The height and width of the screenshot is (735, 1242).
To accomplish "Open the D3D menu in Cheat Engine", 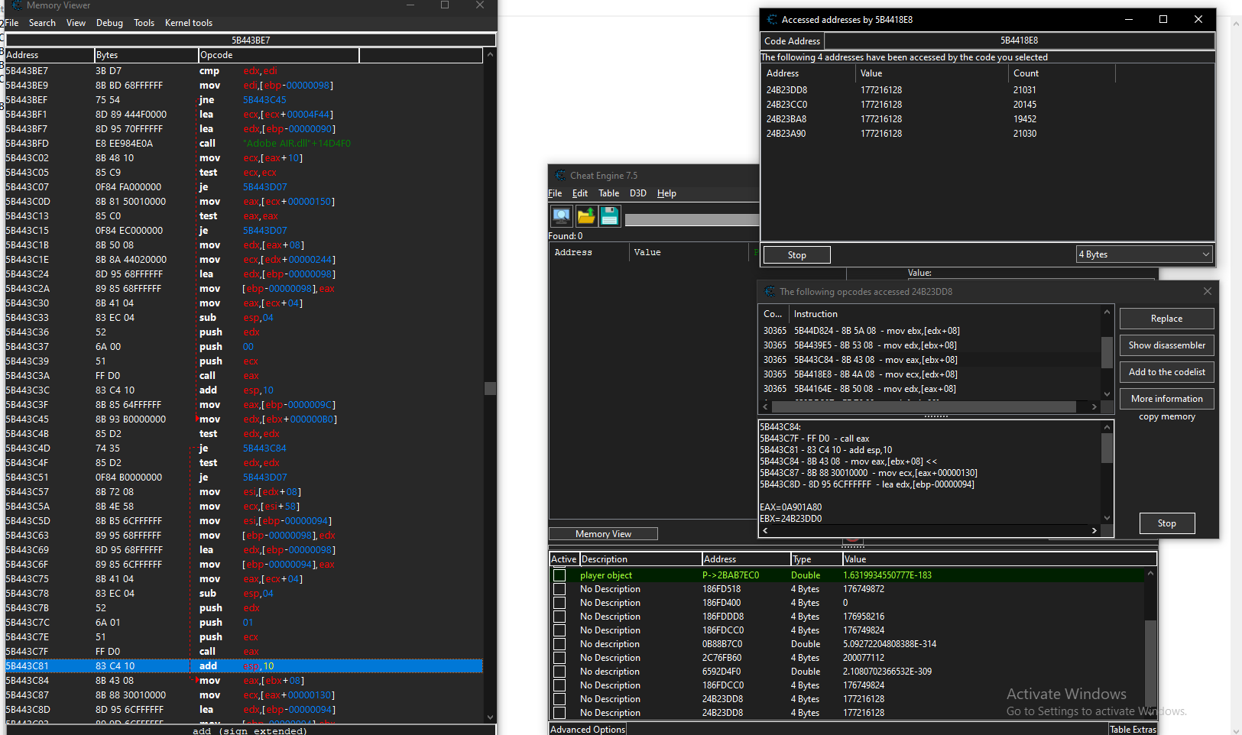I will point(637,193).
